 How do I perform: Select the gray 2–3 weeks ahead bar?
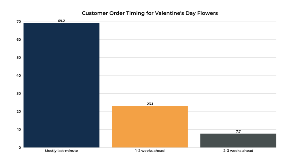(238, 140)
